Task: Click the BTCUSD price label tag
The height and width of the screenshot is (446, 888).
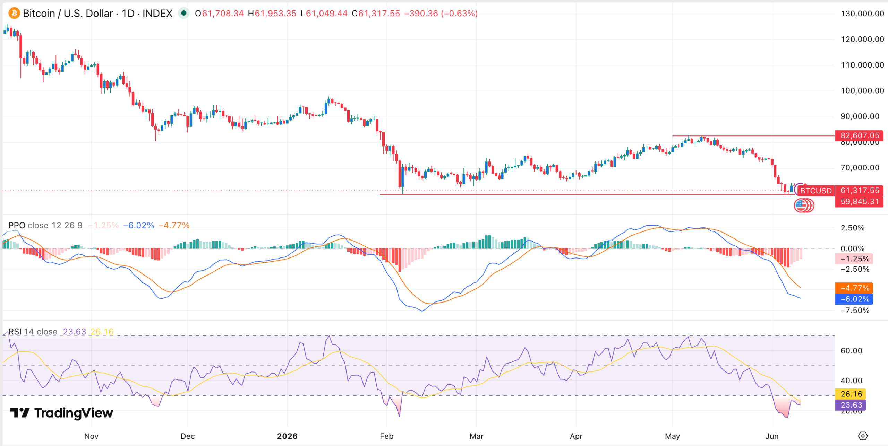Action: 816,191
